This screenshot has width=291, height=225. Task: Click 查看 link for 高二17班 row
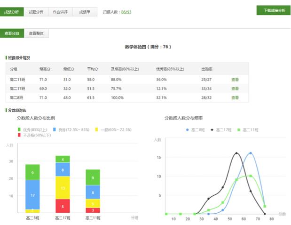235,88
